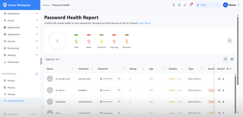Click the reload icon in Actions header
Image resolution: width=243 pixels, height=117 pixels.
tap(230, 69)
